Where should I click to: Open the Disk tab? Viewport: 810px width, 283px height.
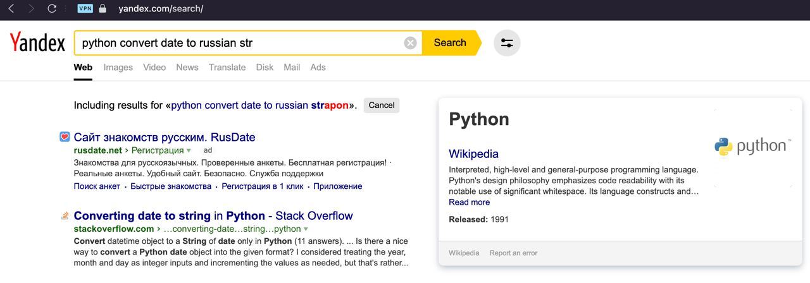(265, 68)
